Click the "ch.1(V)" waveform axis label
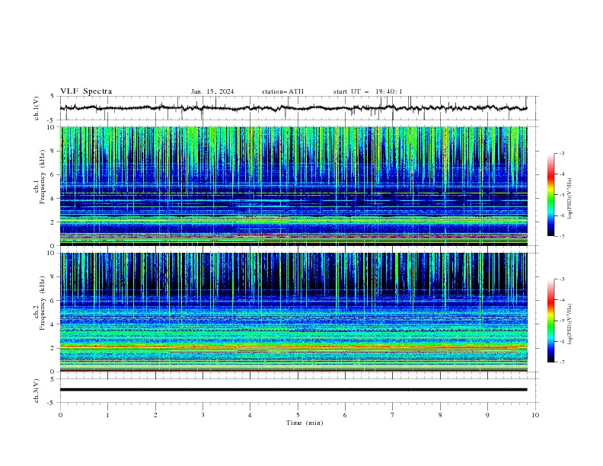Image resolution: width=603 pixels, height=466 pixels. [x=37, y=108]
